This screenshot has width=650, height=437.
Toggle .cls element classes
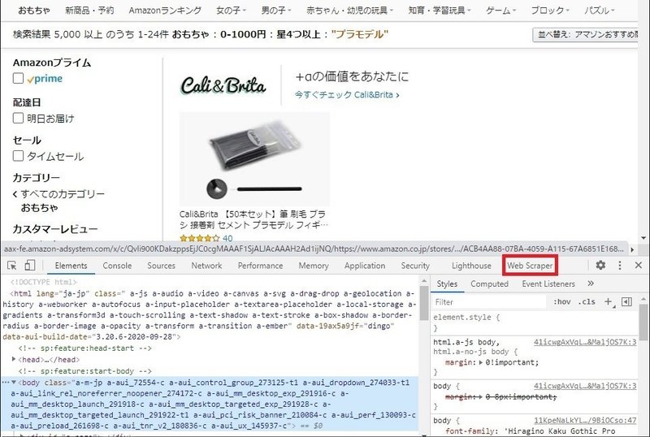coord(587,302)
